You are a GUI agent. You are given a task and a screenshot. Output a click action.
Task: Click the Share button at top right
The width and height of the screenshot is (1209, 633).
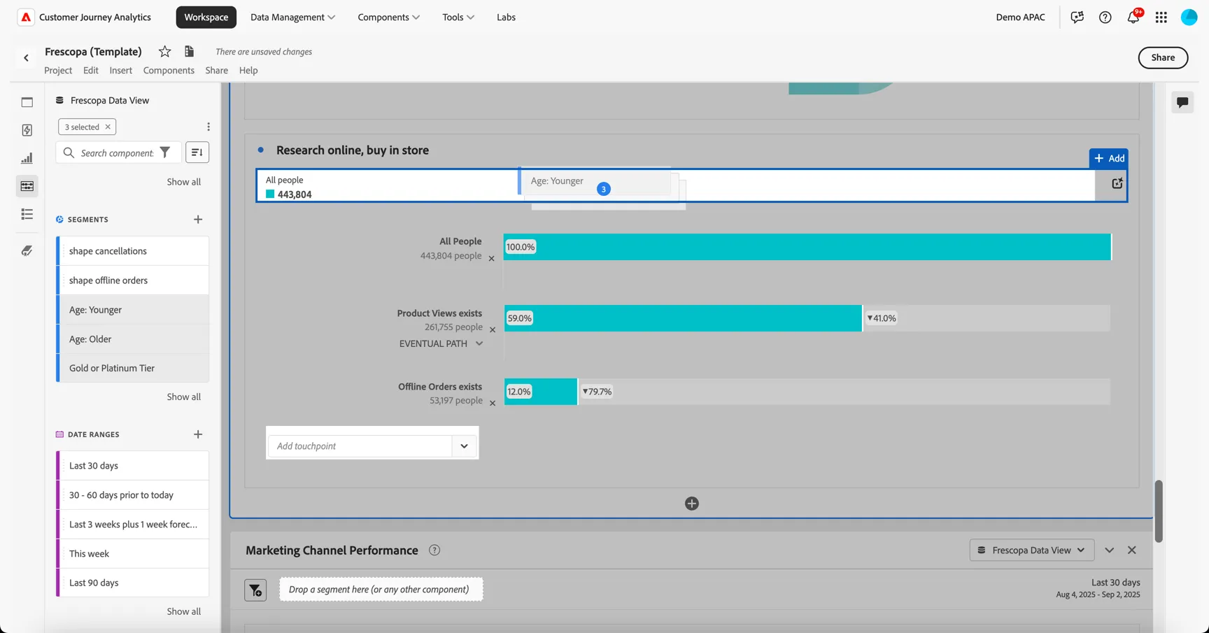pos(1163,57)
